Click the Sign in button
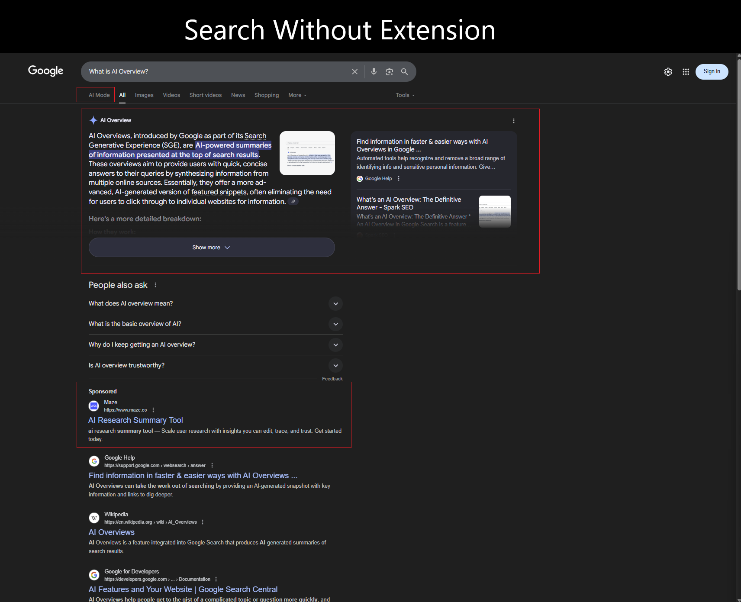The height and width of the screenshot is (602, 741). coord(712,71)
